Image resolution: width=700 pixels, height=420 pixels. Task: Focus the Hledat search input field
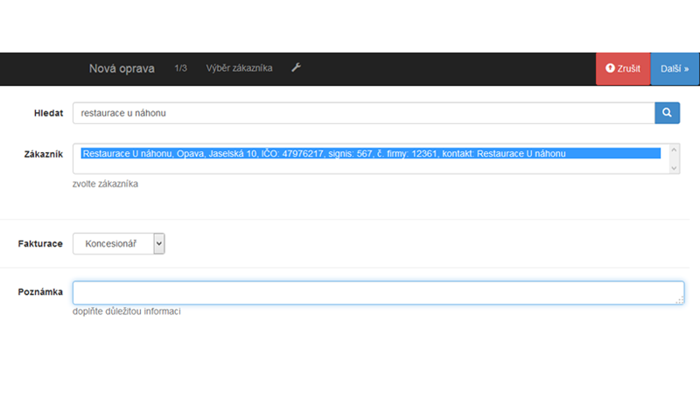pos(363,113)
